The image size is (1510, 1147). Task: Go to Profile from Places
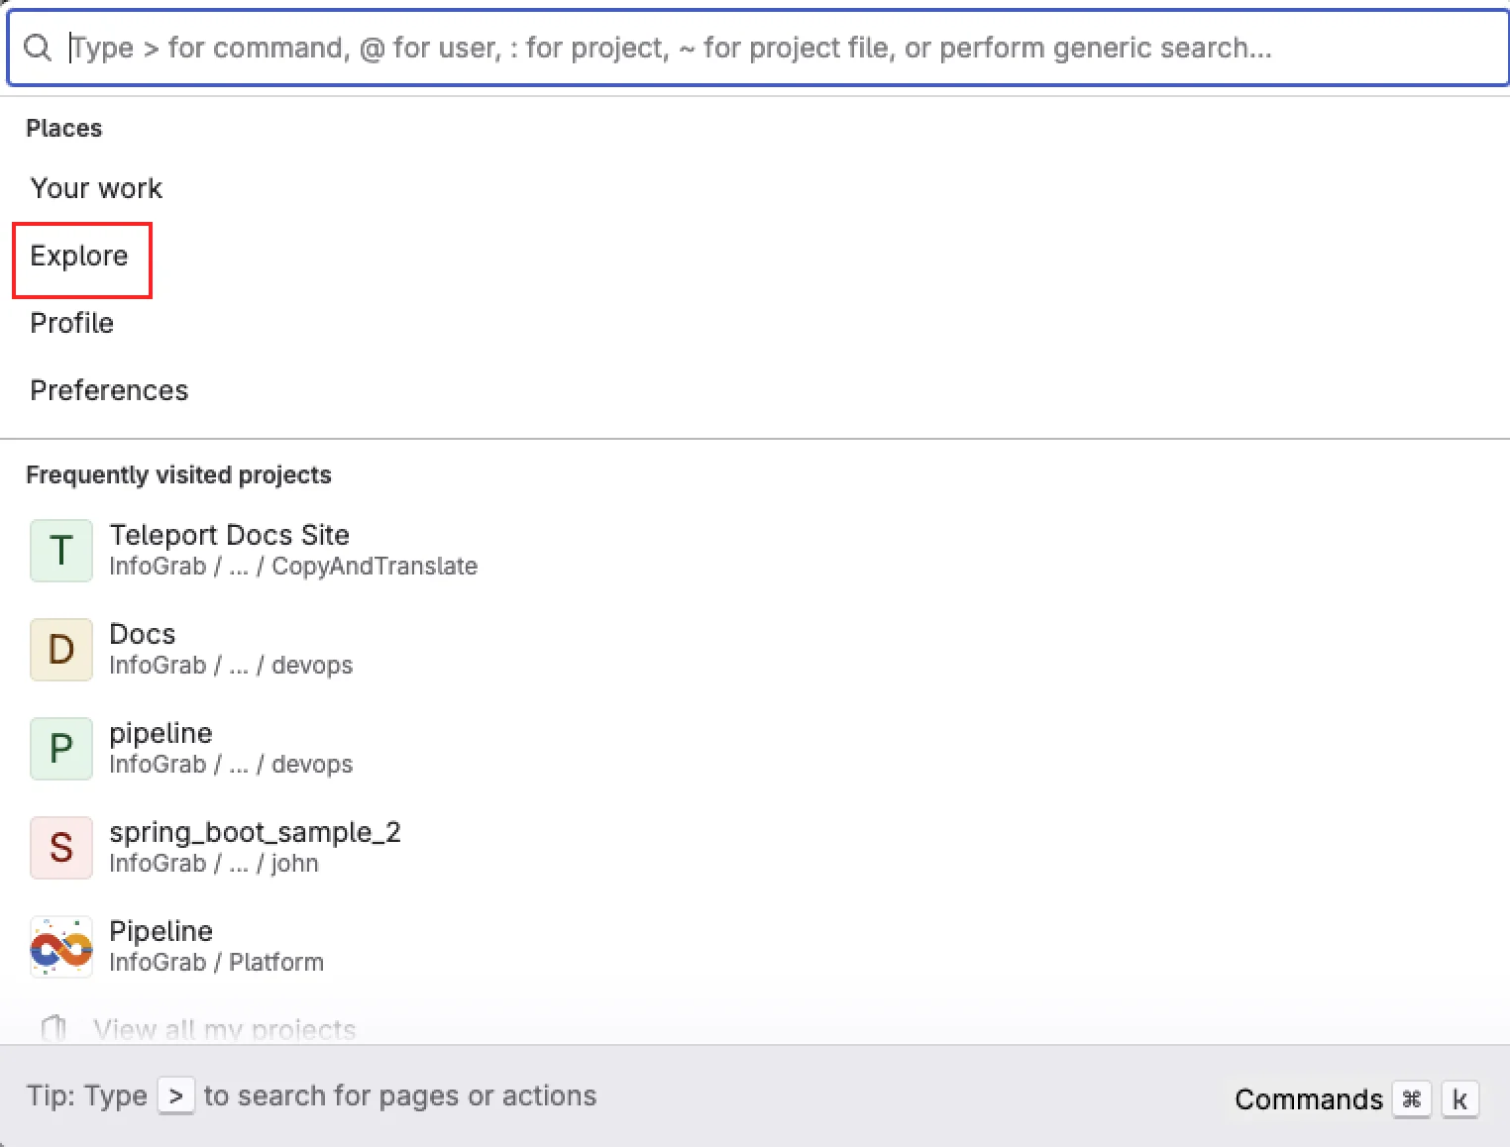pos(71,324)
